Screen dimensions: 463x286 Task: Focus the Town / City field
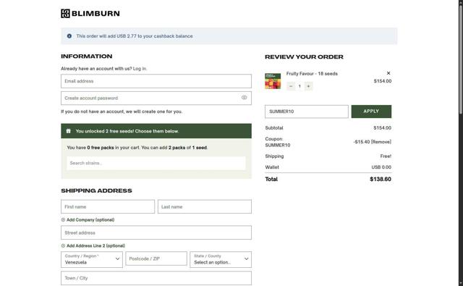pos(156,278)
